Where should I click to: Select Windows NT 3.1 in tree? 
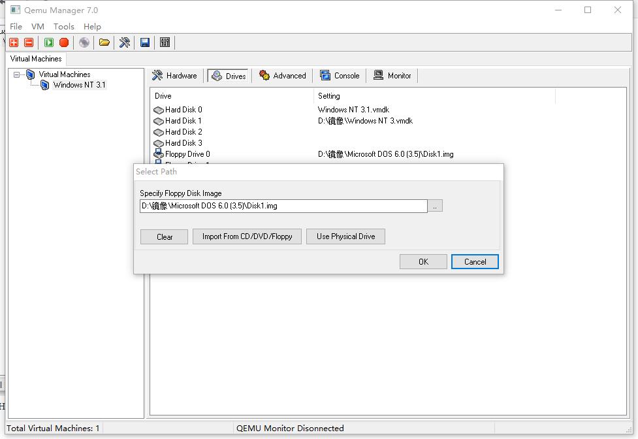pos(80,85)
